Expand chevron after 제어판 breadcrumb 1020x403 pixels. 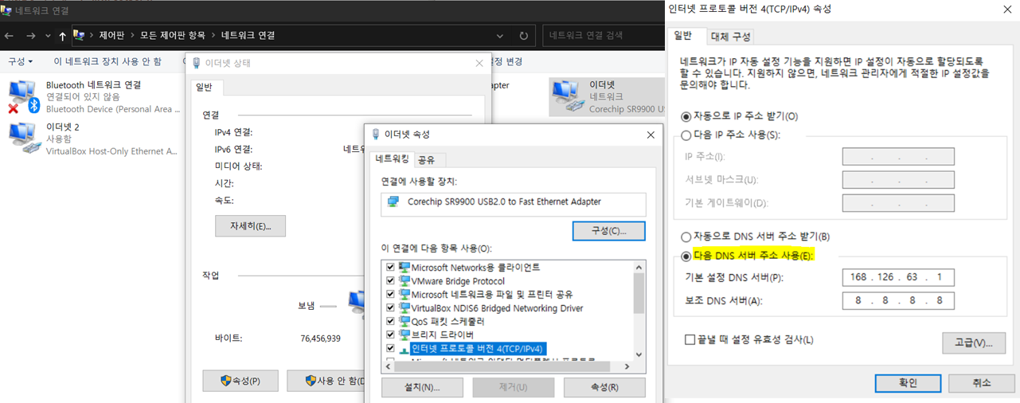coord(132,36)
